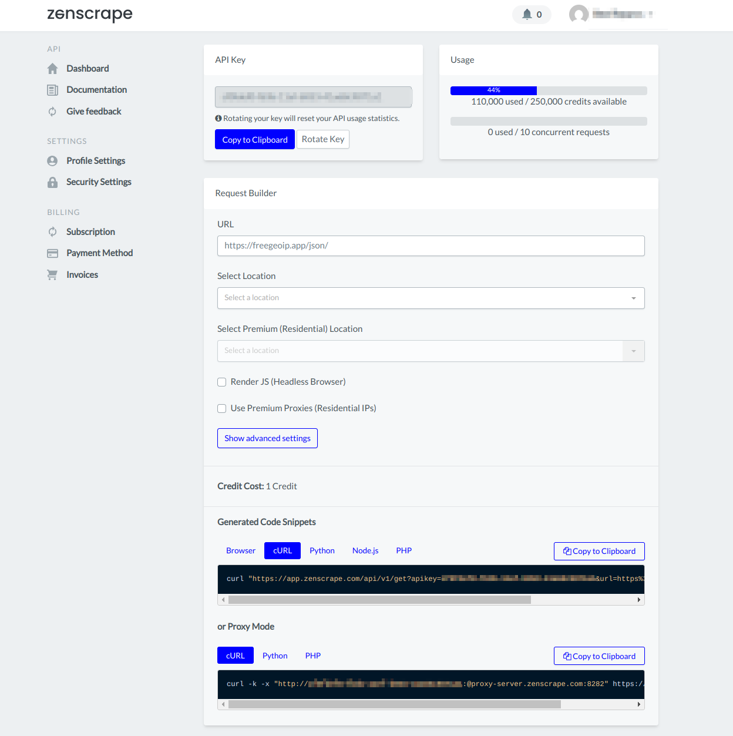733x736 pixels.
Task: Click the Documentation page icon
Action: (52, 90)
